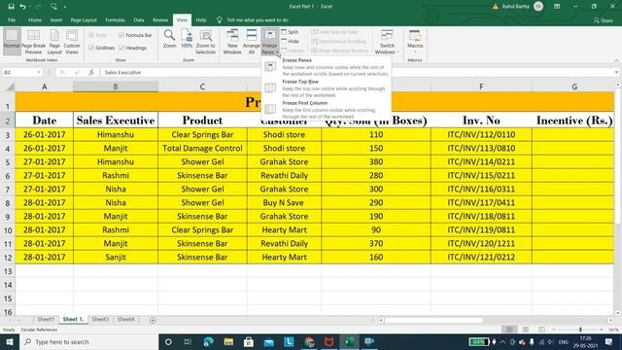Click the Share button

click(x=603, y=19)
